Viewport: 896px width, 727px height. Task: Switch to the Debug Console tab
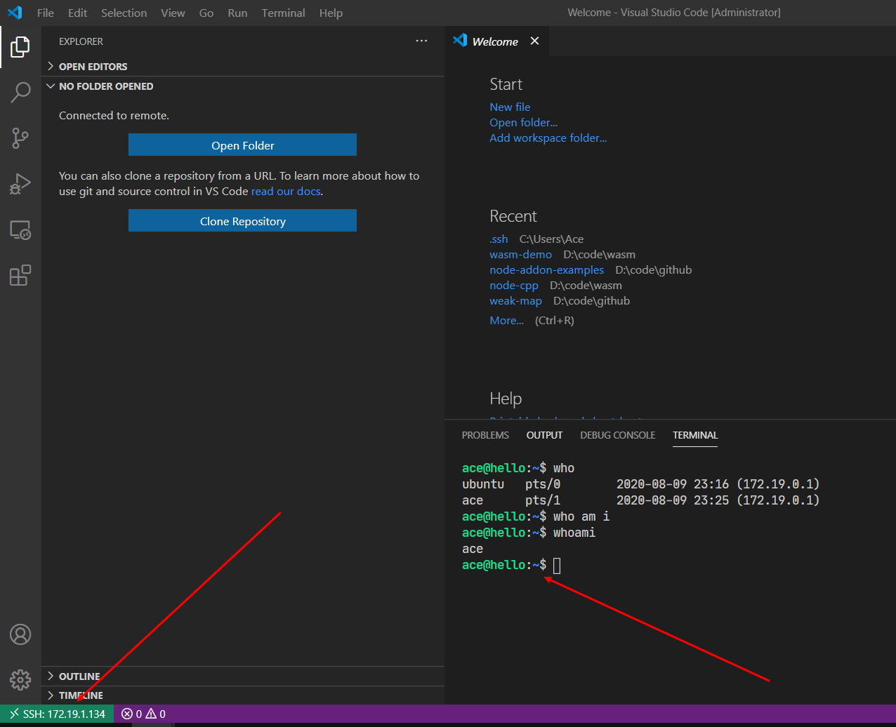pos(618,435)
